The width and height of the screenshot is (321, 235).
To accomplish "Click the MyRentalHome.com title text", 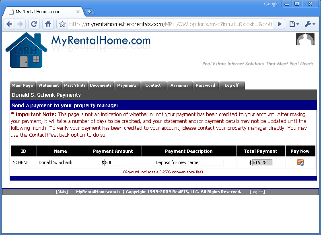I will pyautogui.click(x=101, y=40).
